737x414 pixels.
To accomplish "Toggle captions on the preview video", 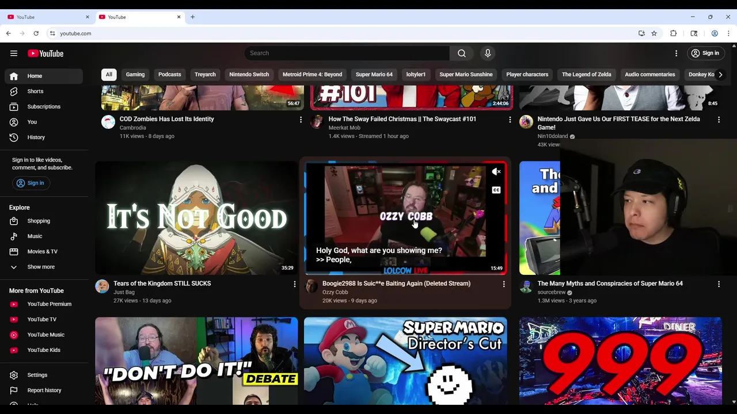I will coord(496,190).
